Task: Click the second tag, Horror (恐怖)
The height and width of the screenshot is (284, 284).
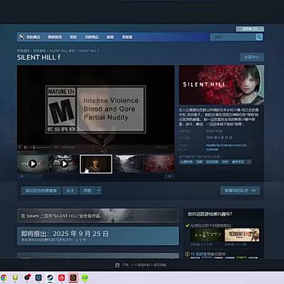Action: pyautogui.click(x=200, y=162)
